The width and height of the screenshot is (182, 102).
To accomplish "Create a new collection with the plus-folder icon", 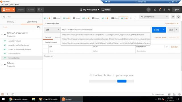I will 38,27.
